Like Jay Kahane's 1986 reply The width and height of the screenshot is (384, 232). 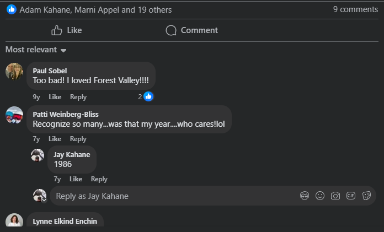coord(76,179)
